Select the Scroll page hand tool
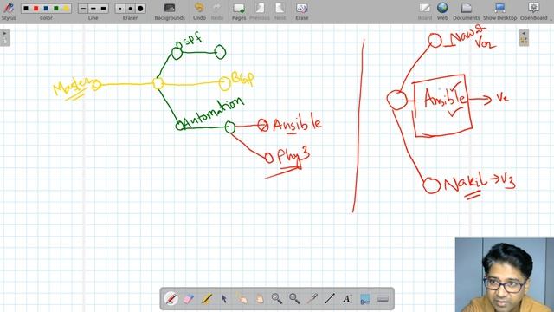This screenshot has width=554, height=312. click(x=260, y=298)
